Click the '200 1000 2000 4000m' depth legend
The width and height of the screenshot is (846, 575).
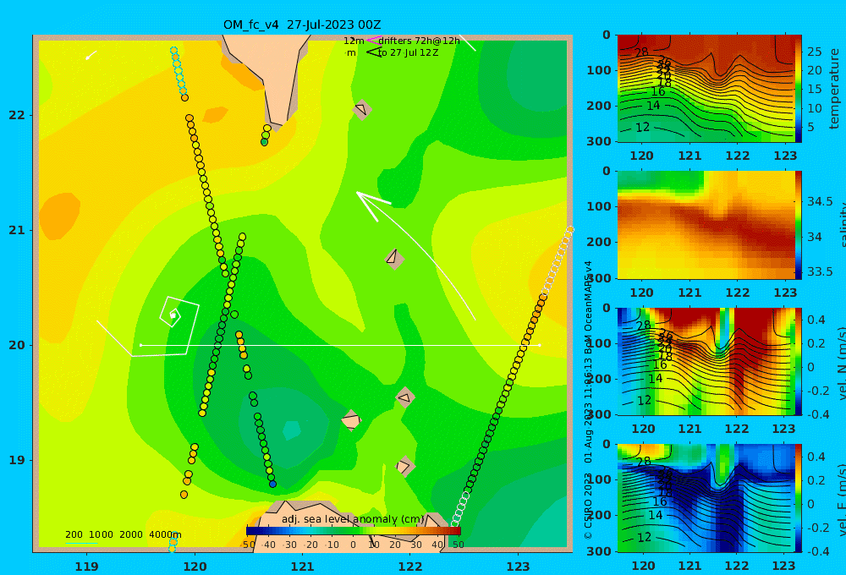click(x=123, y=534)
